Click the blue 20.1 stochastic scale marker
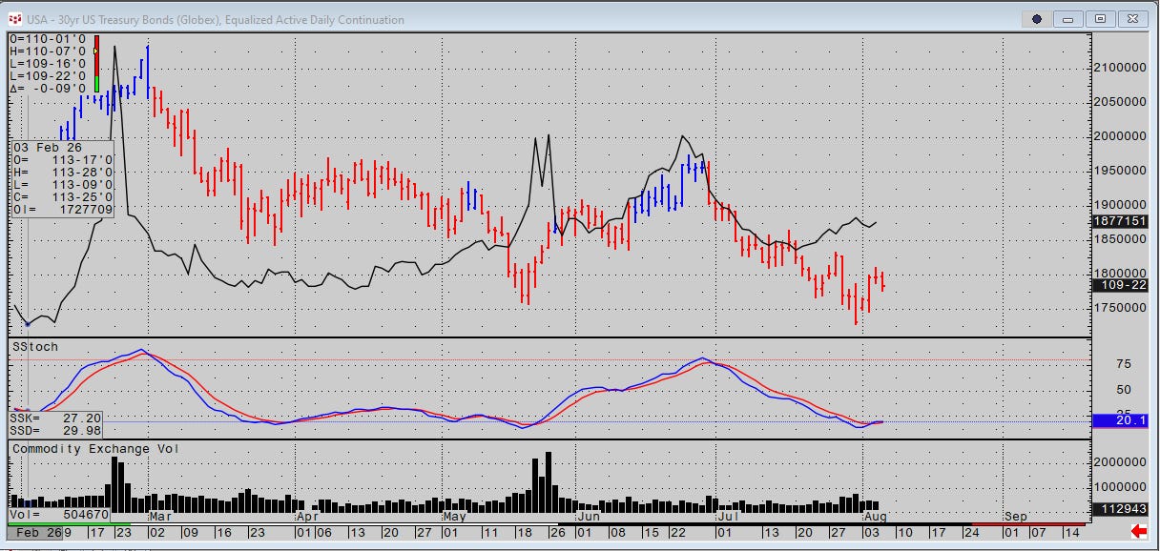The height and width of the screenshot is (551, 1160). pos(1120,420)
